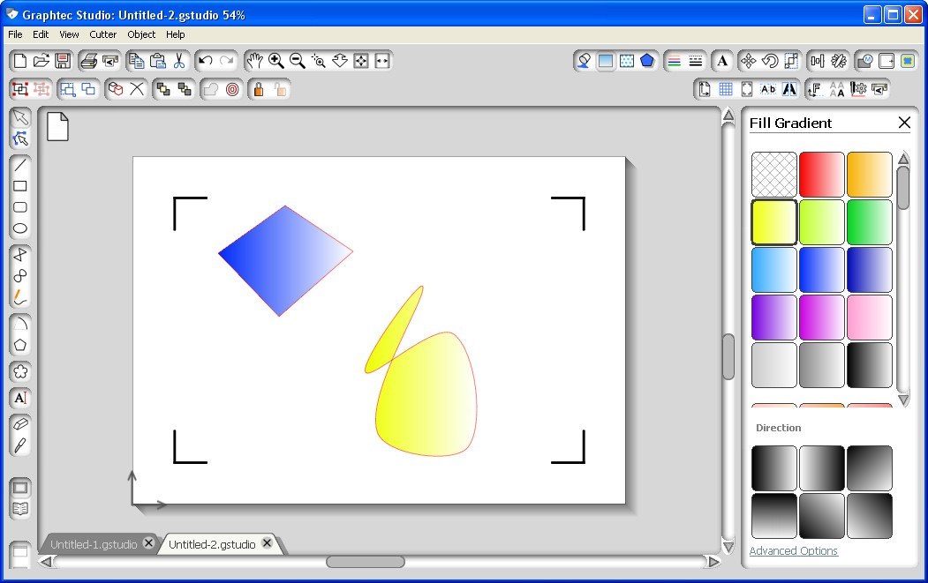The image size is (928, 583).
Task: Apply the purple gradient swatch
Action: (x=774, y=318)
